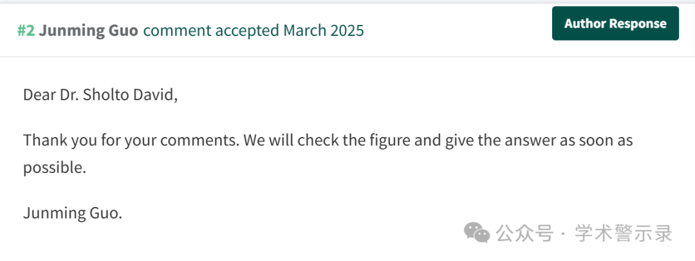
Task: Click the 'Dear Dr. Sholto David,' greeting line
Action: (100, 95)
